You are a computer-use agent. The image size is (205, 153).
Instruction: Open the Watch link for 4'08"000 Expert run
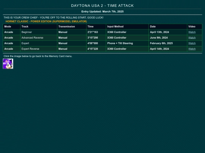pyautogui.click(x=192, y=43)
